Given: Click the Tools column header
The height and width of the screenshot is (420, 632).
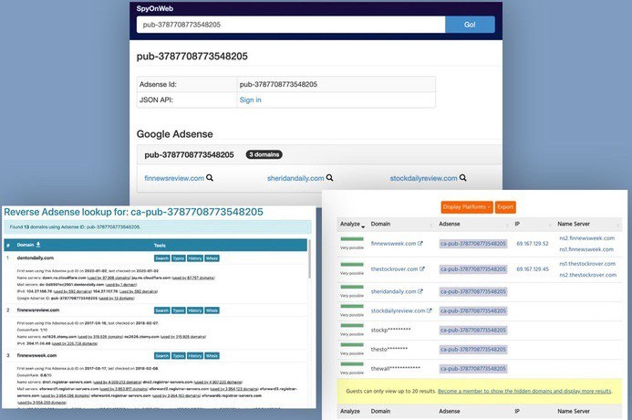Looking at the screenshot, I should 160,246.
